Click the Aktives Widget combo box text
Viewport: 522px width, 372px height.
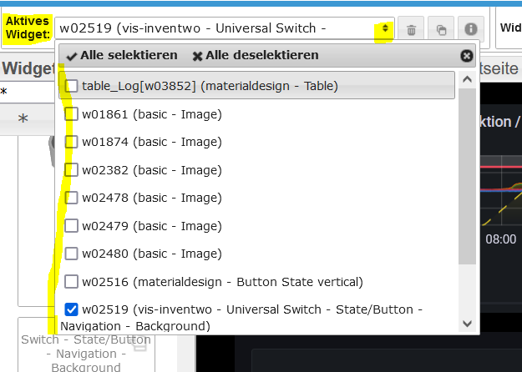click(x=193, y=28)
